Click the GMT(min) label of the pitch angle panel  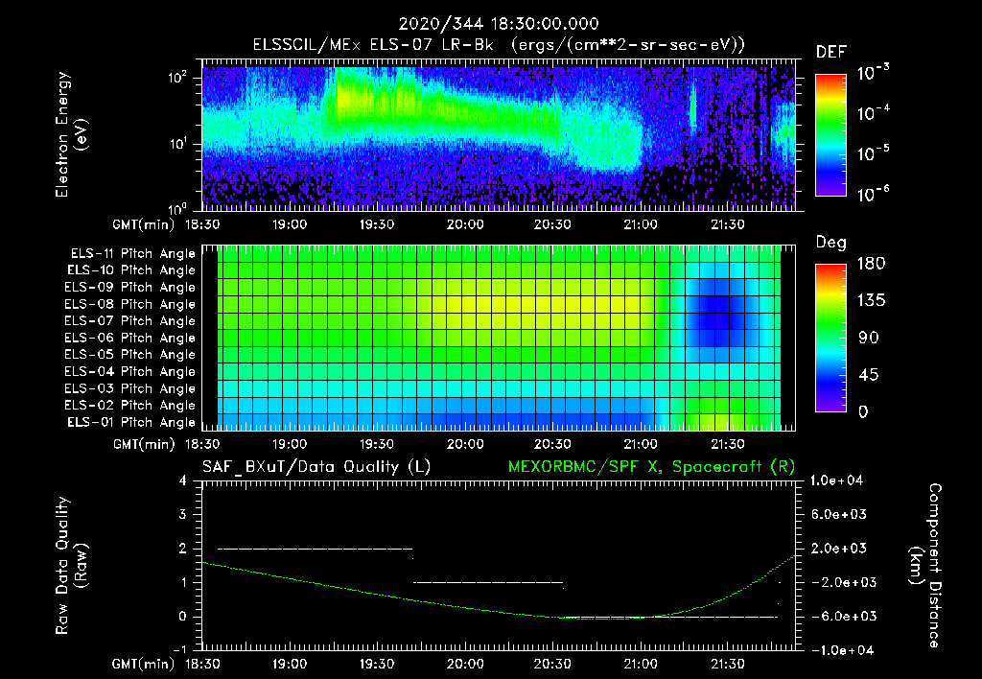pyautogui.click(x=144, y=445)
